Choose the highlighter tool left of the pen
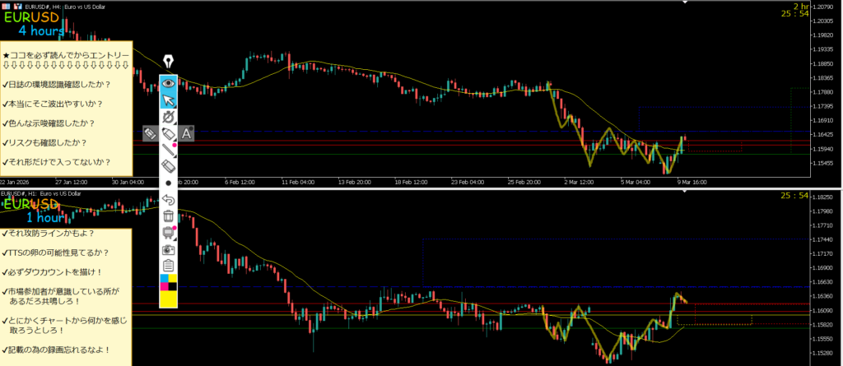 click(x=150, y=132)
